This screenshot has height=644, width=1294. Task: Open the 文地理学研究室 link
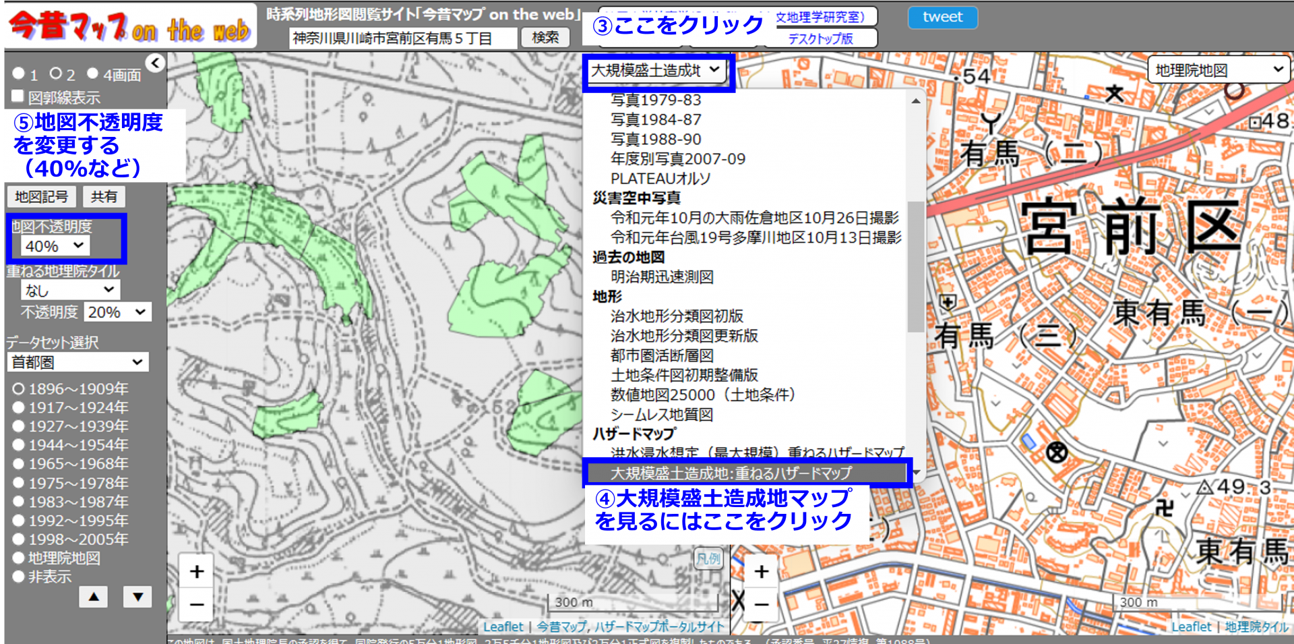coord(820,17)
